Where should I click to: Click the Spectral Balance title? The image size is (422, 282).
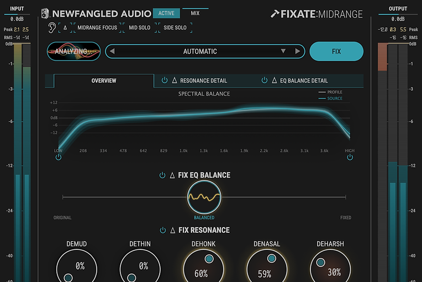point(204,94)
